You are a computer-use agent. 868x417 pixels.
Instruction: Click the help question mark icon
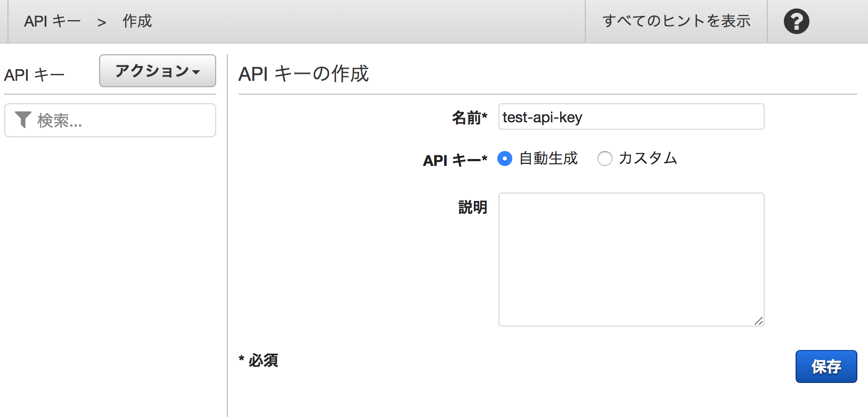(796, 22)
